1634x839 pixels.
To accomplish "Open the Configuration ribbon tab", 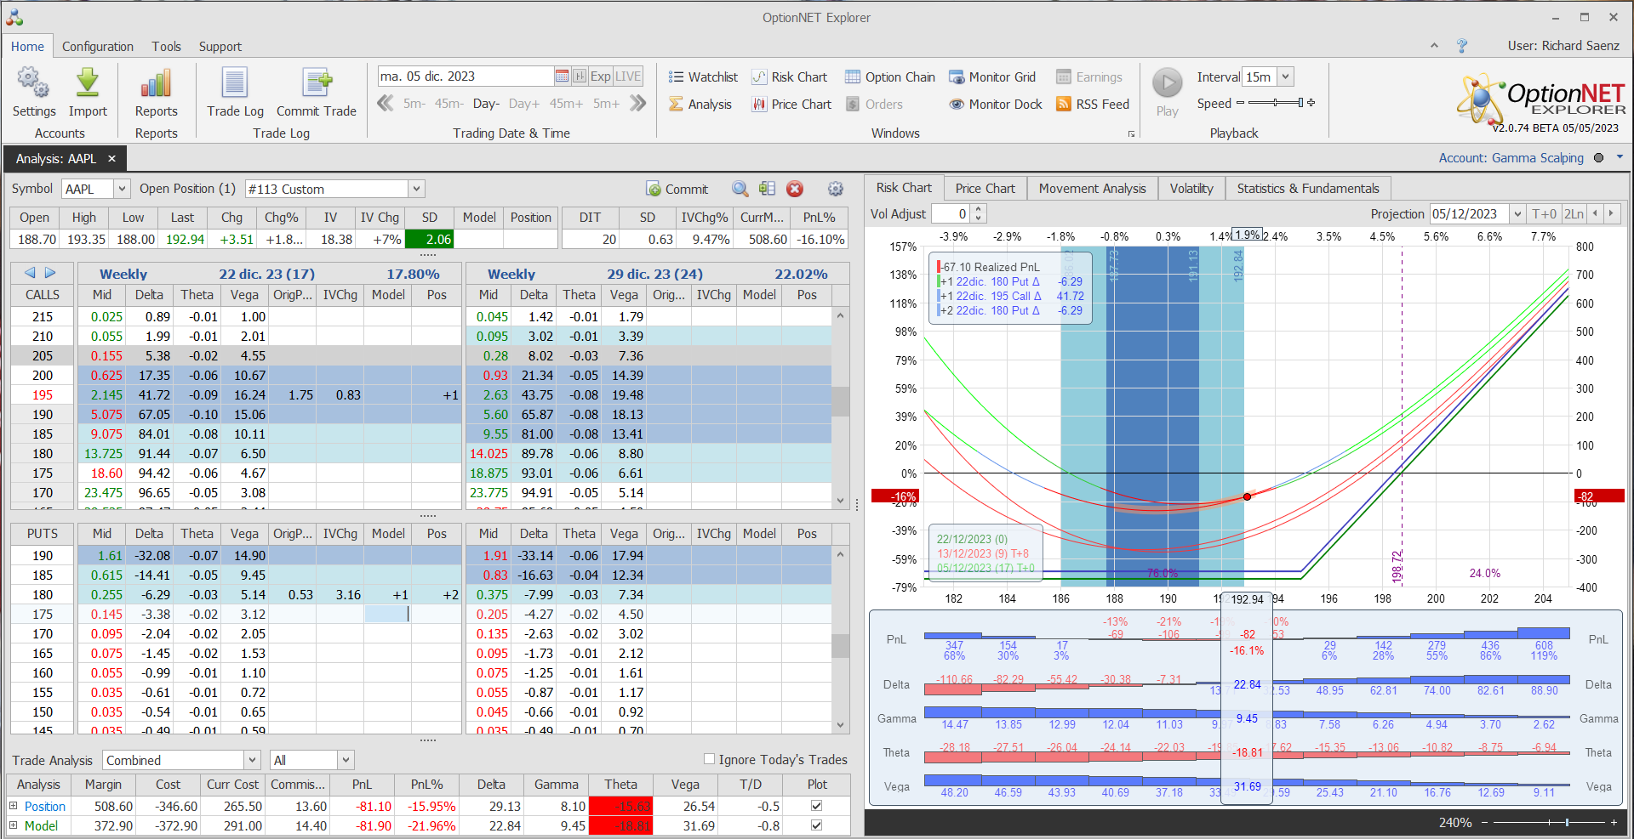I will pyautogui.click(x=98, y=47).
